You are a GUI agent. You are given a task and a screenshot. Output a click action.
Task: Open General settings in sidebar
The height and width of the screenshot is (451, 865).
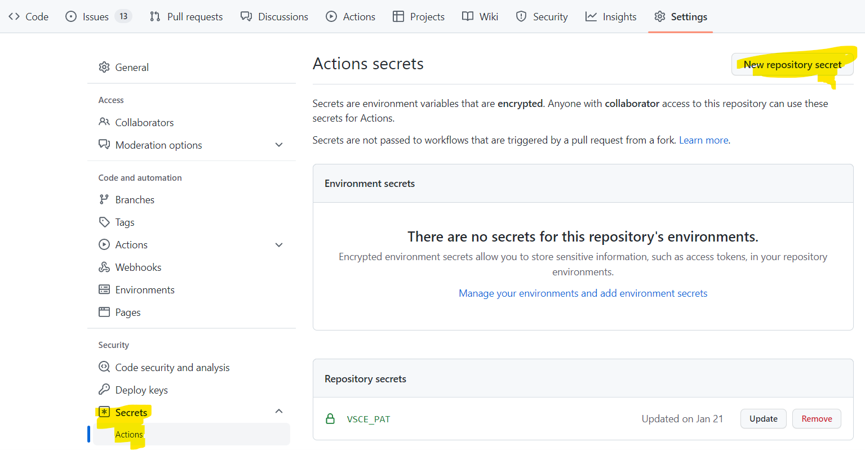(x=192, y=67)
